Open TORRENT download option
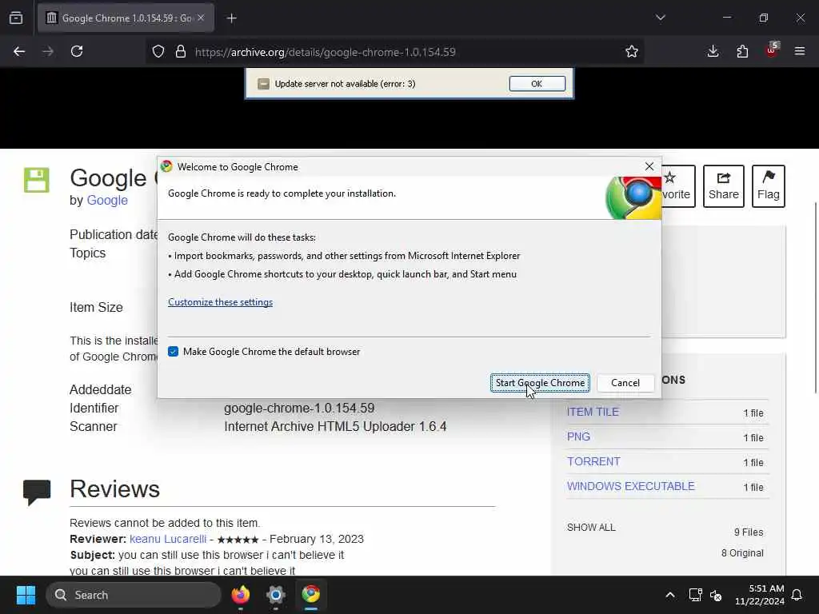819x614 pixels. pos(594,461)
